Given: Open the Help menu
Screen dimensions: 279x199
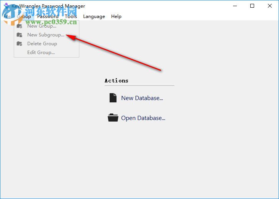Looking at the screenshot, I should (x=116, y=16).
